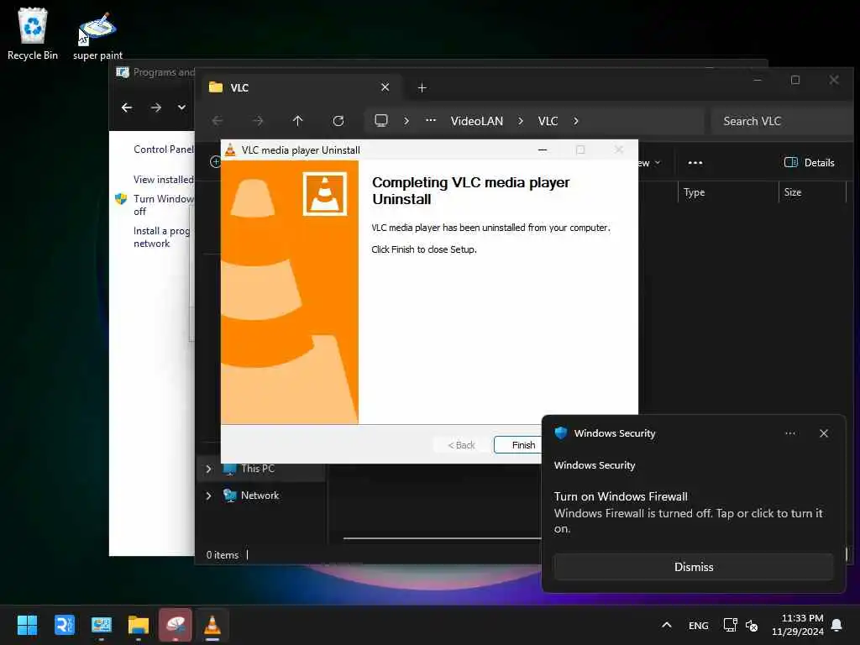Select the VLC folder tab
860x645 pixels.
tap(301, 87)
